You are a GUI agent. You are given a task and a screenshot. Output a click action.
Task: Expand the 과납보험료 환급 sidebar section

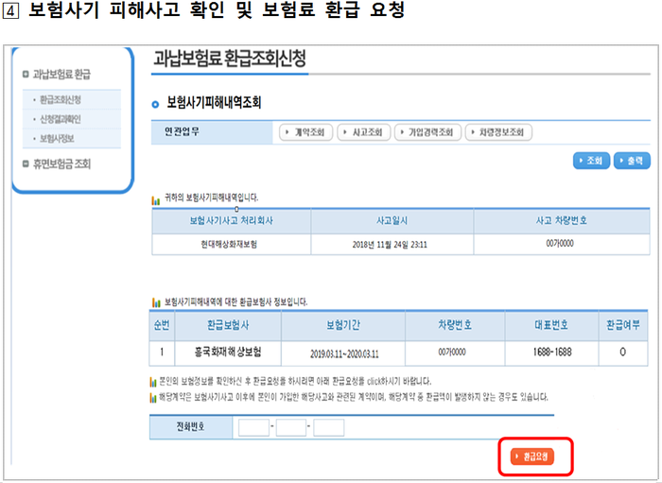pyautogui.click(x=66, y=74)
